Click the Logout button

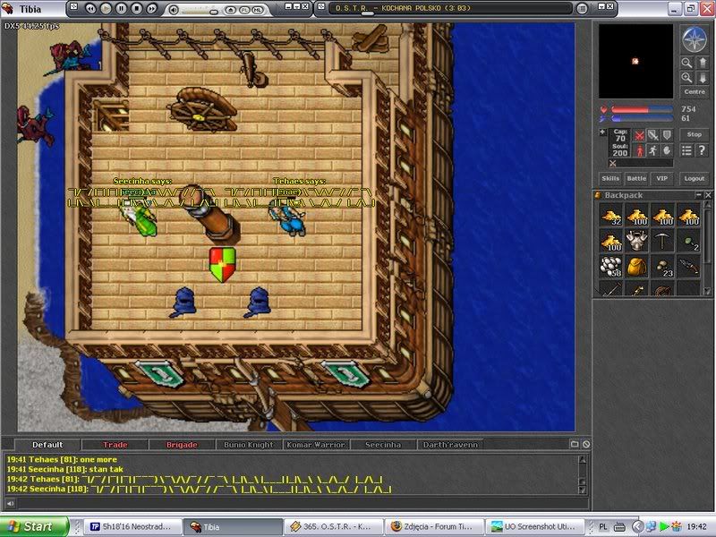pos(695,178)
